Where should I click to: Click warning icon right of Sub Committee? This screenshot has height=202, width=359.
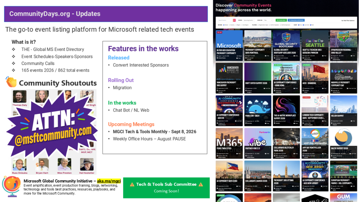pos(201,184)
